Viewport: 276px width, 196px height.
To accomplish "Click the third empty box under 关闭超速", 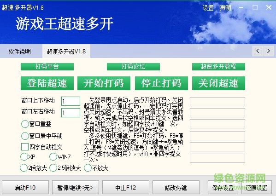I will click(x=217, y=124).
